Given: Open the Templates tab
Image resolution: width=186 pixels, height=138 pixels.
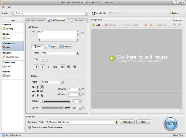Looking at the screenshot, I should point(77,20).
